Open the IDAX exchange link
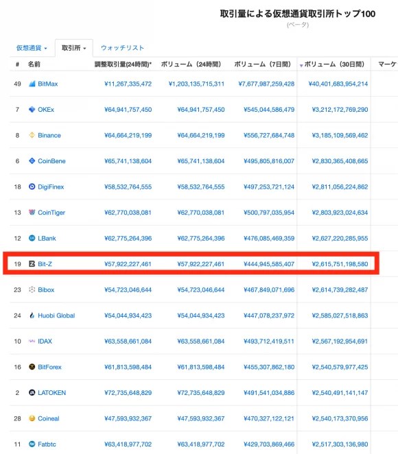This screenshot has height=454, width=398. pyautogui.click(x=45, y=341)
